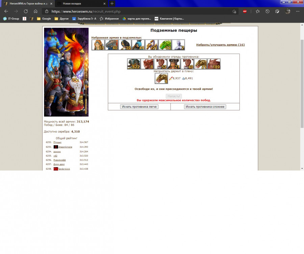This screenshot has height=254, width=304.
Task: Open the карты для героев bookmark
Action: tap(137, 19)
